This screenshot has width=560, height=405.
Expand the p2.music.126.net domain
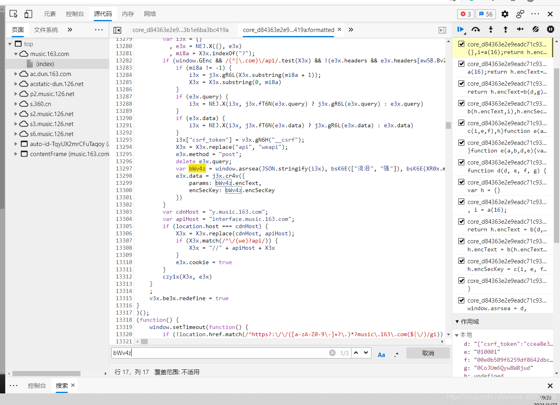16,94
